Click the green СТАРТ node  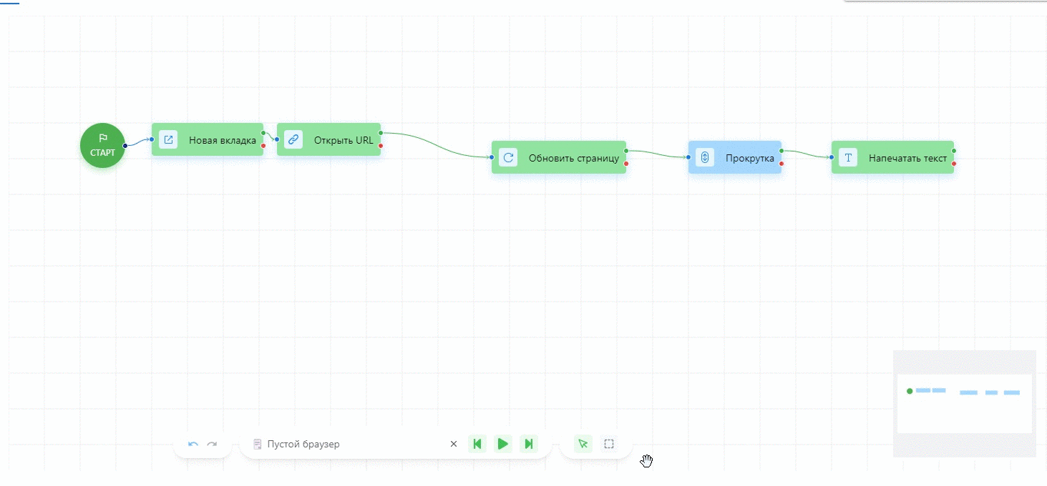click(102, 146)
